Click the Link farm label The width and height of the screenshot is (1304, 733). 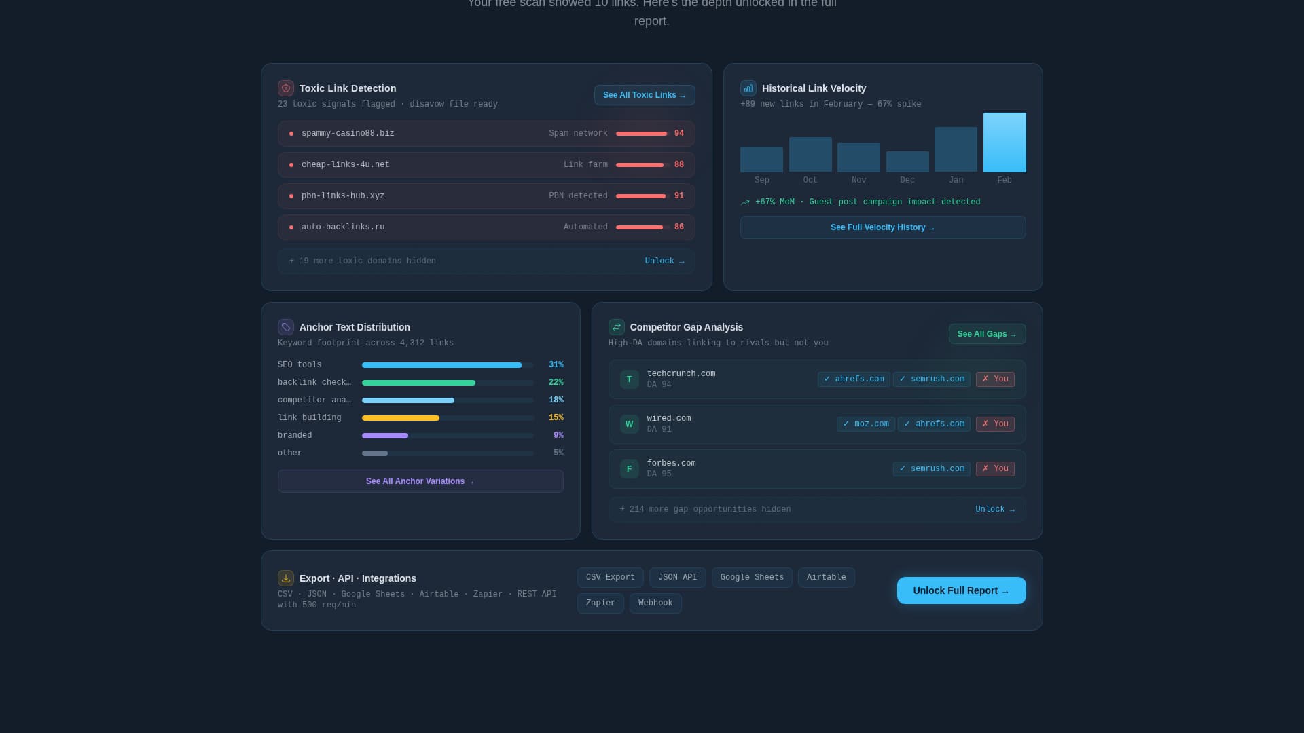coord(585,165)
